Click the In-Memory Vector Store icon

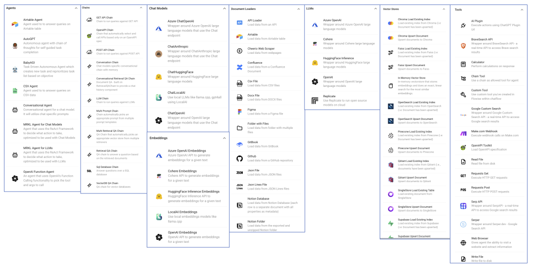[x=391, y=86]
